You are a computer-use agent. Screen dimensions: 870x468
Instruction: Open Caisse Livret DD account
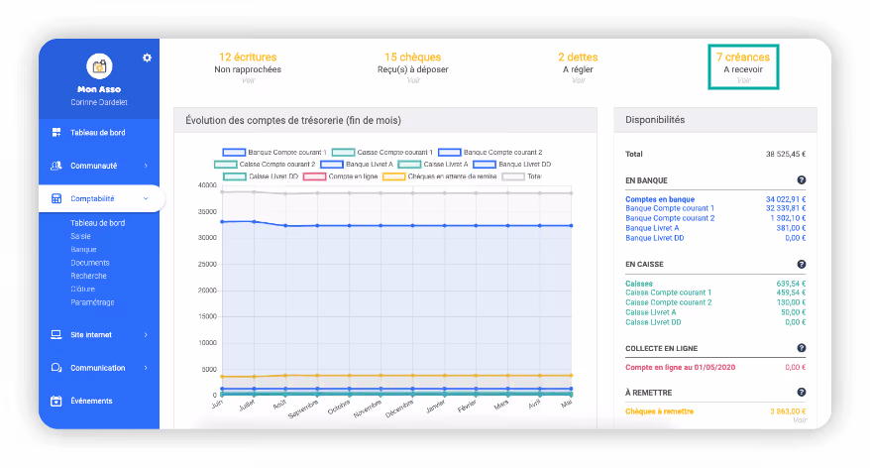(x=653, y=322)
